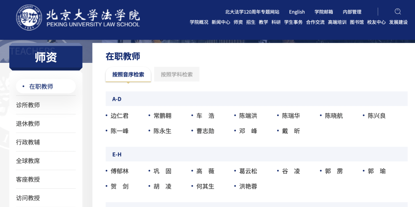Click the 师资 sidebar title banner
415x207 pixels.
tap(46, 57)
